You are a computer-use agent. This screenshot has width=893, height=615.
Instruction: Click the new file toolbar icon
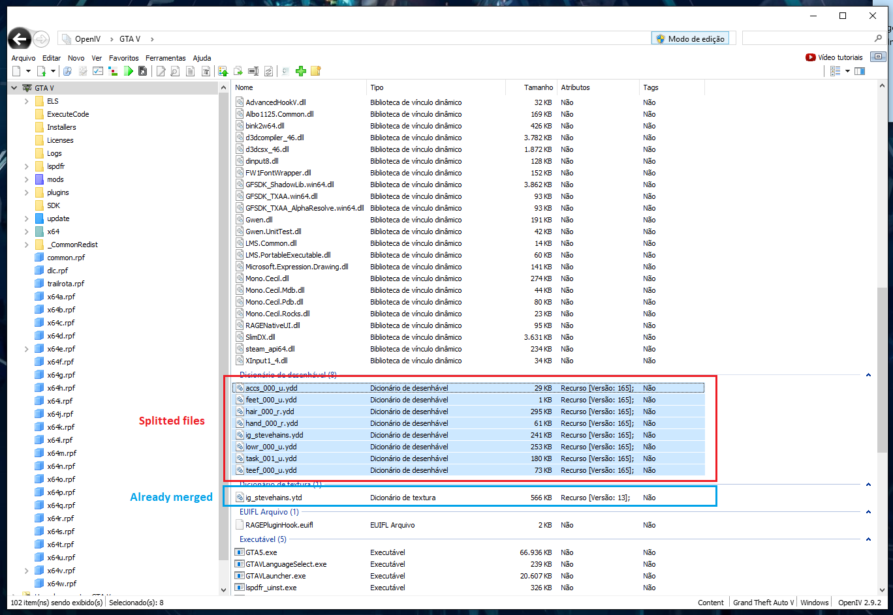point(16,71)
